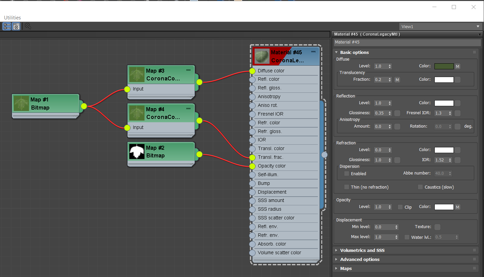Enable the Dispersion Enabled checkbox
This screenshot has height=277, width=484.
pos(347,174)
